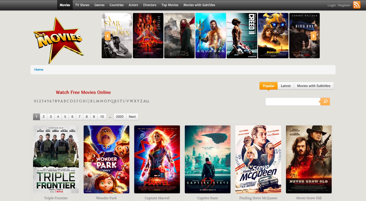Open the Never Grow Old poster
The width and height of the screenshot is (366, 201).
point(309,159)
